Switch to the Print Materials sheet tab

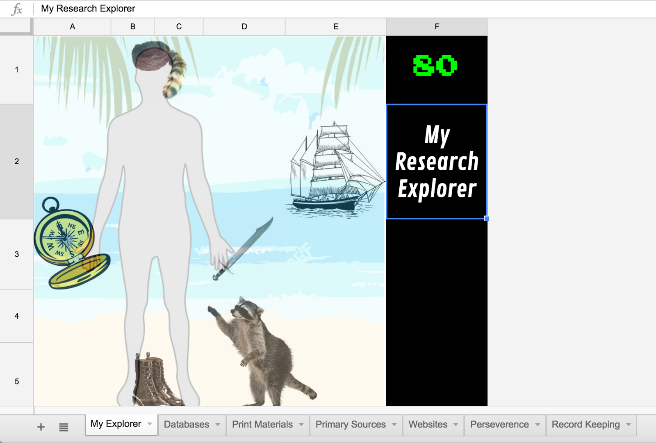click(262, 425)
